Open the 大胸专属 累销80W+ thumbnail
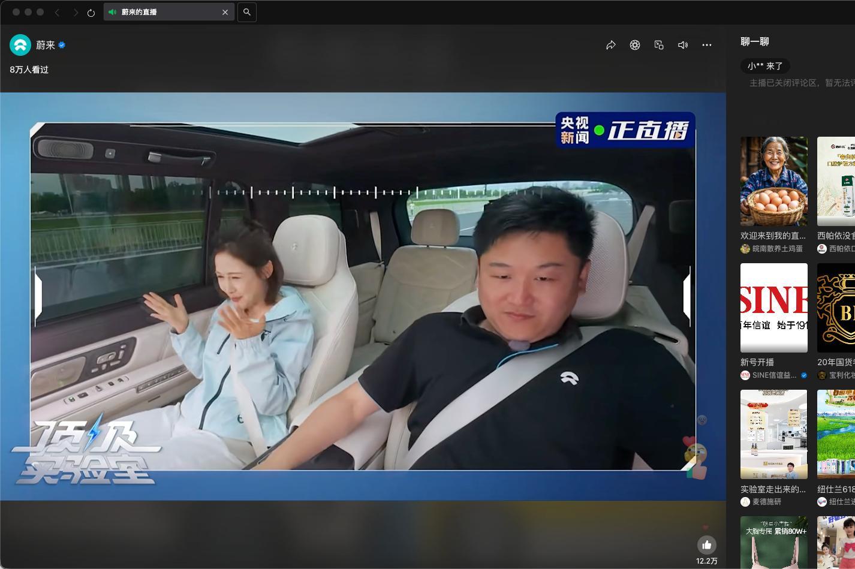The height and width of the screenshot is (569, 855). click(x=774, y=542)
